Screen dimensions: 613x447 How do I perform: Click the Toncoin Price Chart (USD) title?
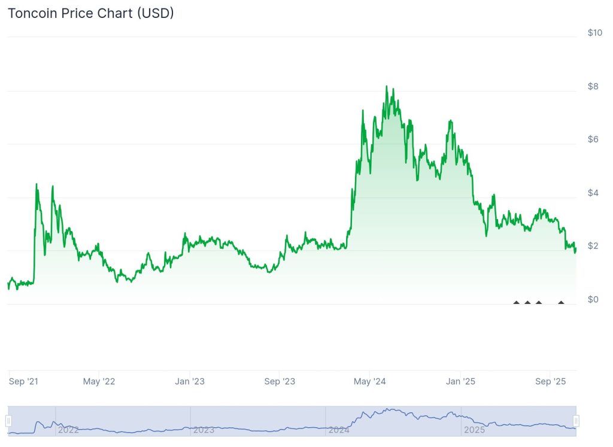90,13
